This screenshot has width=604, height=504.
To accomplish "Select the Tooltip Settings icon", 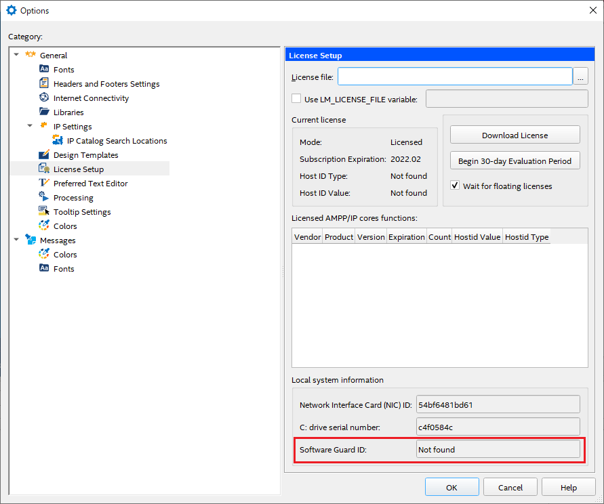I will tap(42, 211).
